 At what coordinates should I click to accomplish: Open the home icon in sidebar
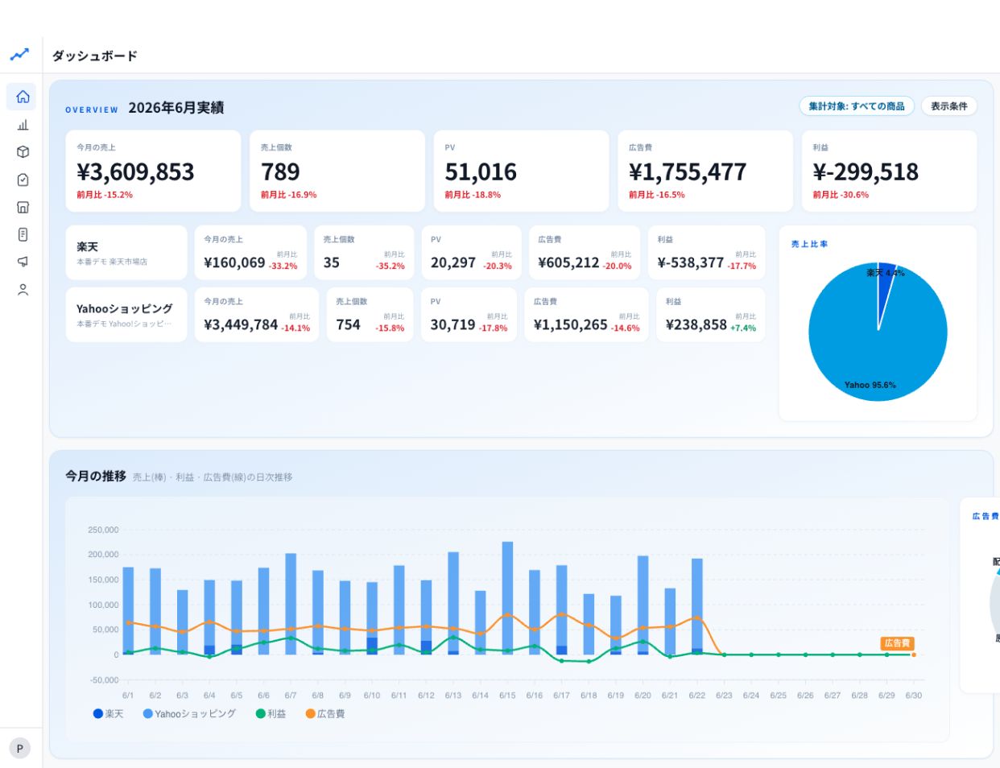tap(23, 97)
